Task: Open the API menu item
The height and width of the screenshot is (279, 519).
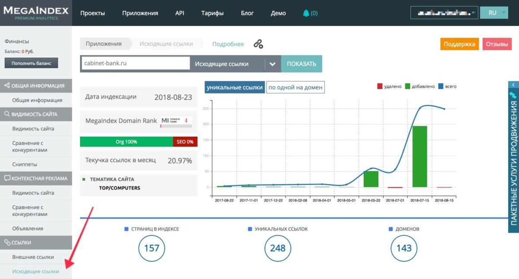Action: click(x=180, y=13)
